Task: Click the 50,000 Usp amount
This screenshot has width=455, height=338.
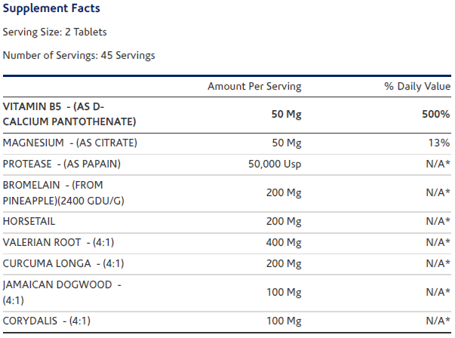Action: point(275,164)
